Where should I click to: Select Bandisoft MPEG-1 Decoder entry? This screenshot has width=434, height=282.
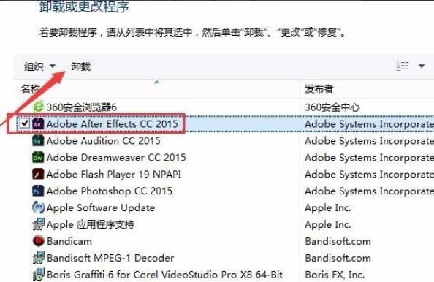tap(110, 258)
